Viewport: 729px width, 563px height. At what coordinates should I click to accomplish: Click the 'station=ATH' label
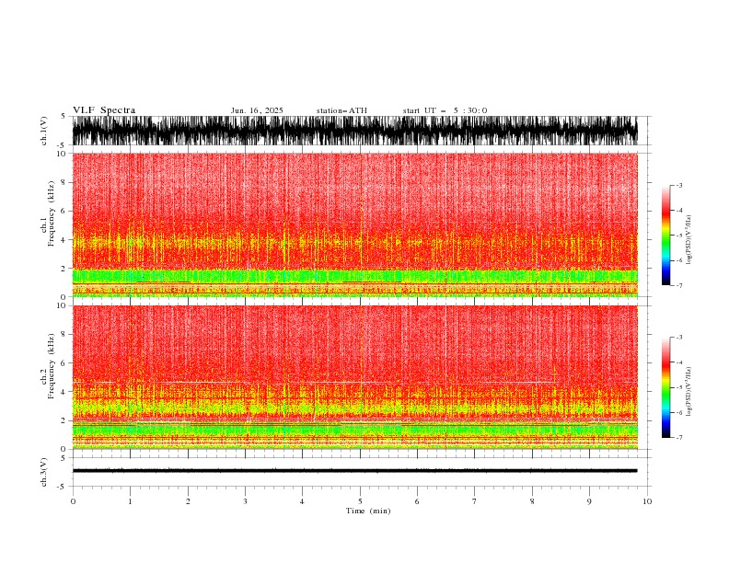point(341,110)
